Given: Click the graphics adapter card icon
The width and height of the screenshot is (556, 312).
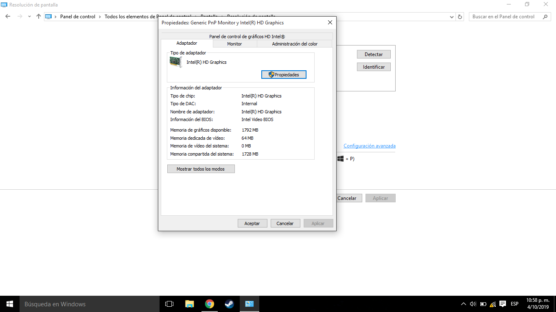Looking at the screenshot, I should tap(175, 62).
